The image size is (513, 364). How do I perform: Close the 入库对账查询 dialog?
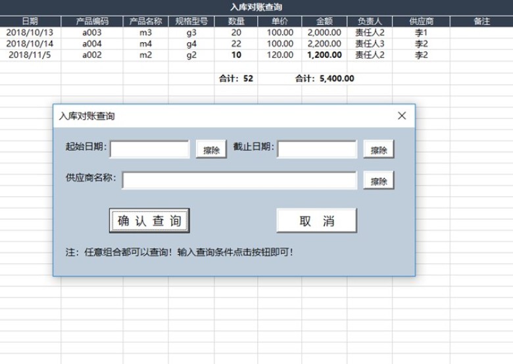point(402,116)
